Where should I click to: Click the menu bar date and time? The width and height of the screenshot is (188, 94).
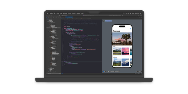tap(137, 14)
